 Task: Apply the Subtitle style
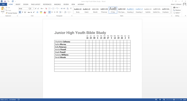[148, 10]
